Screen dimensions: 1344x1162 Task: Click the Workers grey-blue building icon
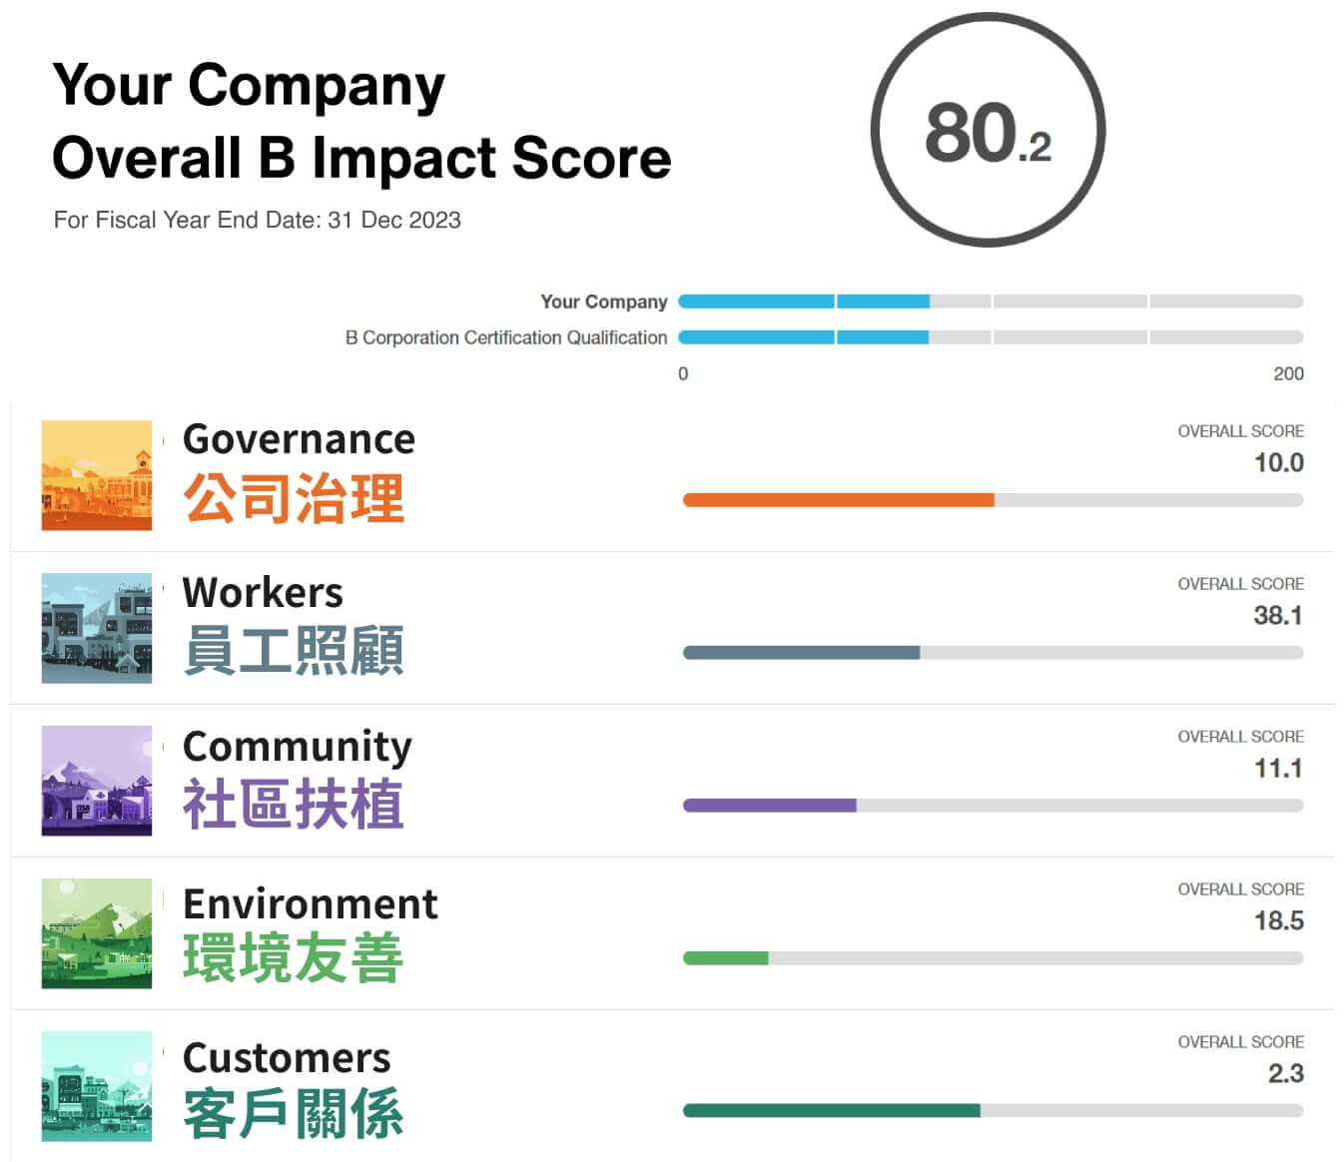click(x=97, y=628)
